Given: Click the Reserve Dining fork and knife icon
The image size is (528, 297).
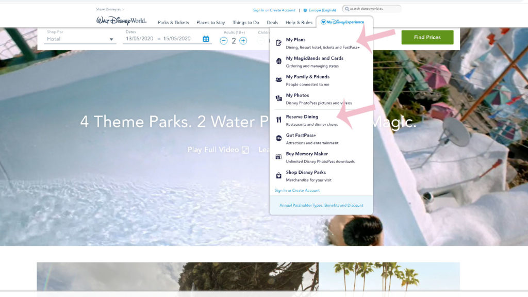Looking at the screenshot, I should 278,120.
